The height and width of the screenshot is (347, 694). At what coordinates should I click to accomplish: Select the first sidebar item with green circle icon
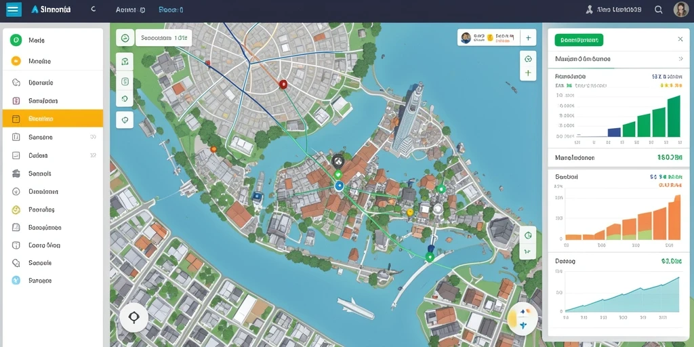[x=53, y=40]
